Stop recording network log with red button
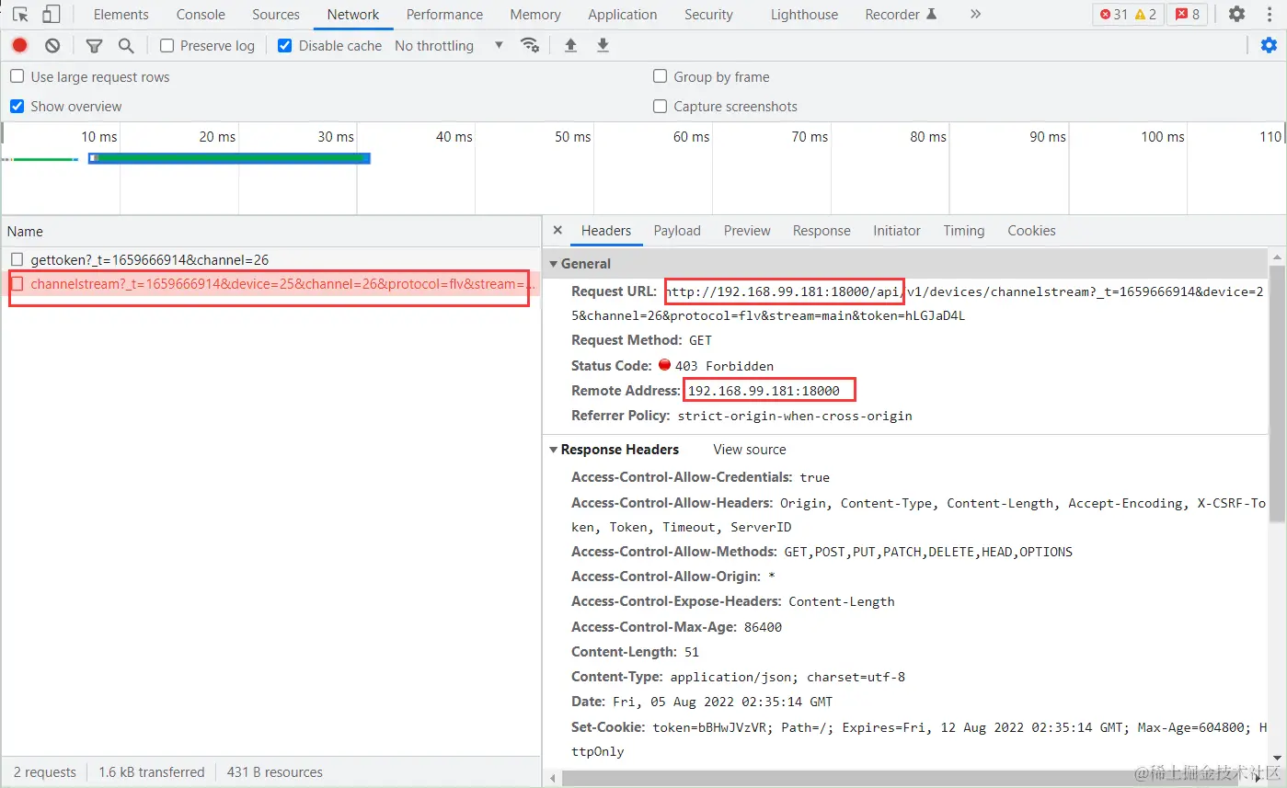 20,45
